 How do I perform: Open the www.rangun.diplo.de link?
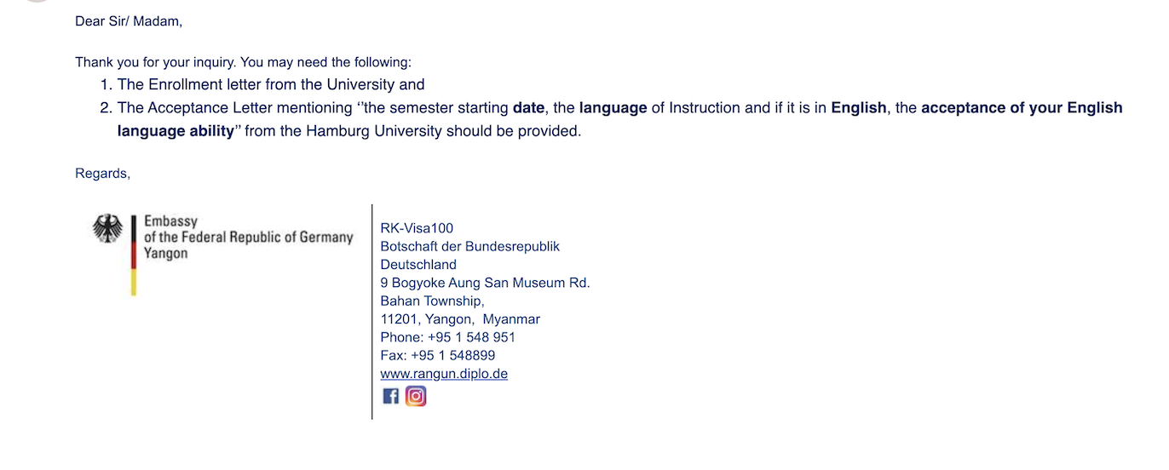(444, 374)
